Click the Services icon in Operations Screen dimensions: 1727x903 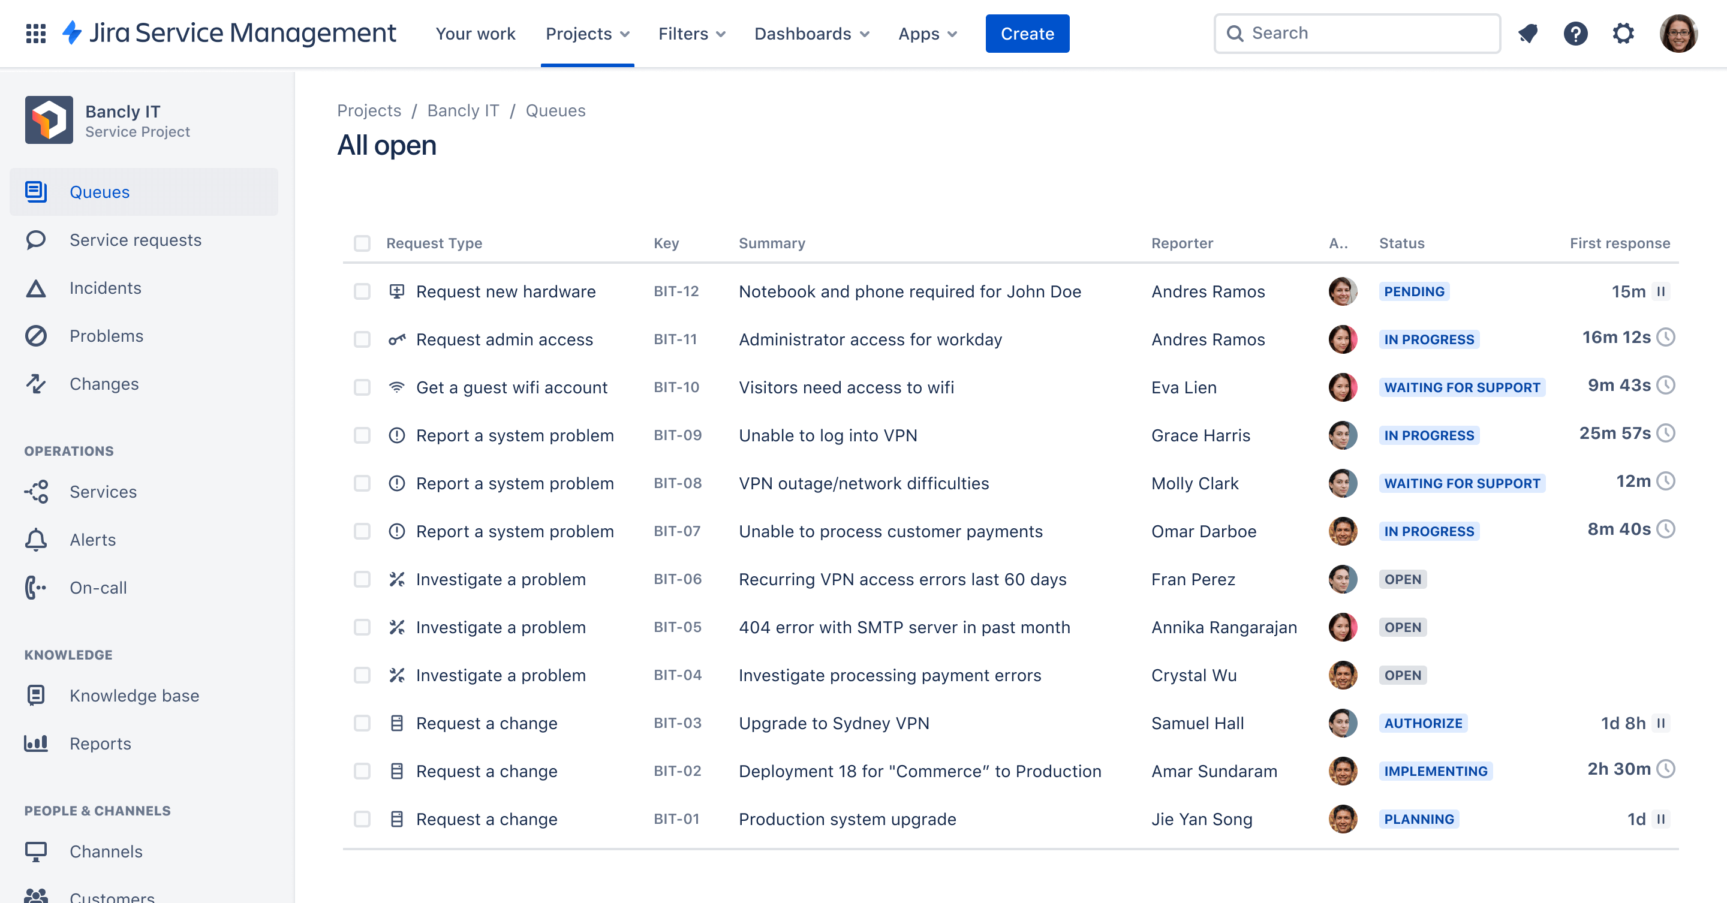[35, 491]
